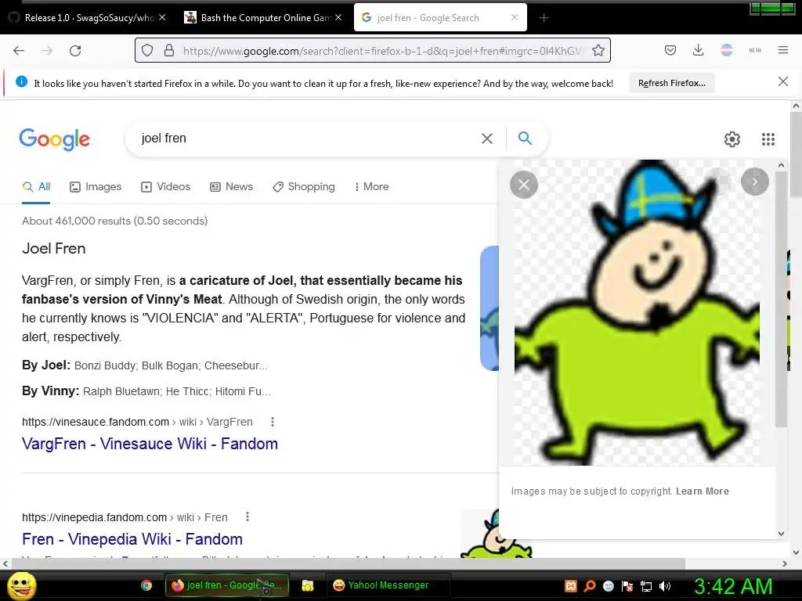Viewport: 802px width, 601px height.
Task: Select the joel fren Firefox taskbar button
Action: (227, 585)
